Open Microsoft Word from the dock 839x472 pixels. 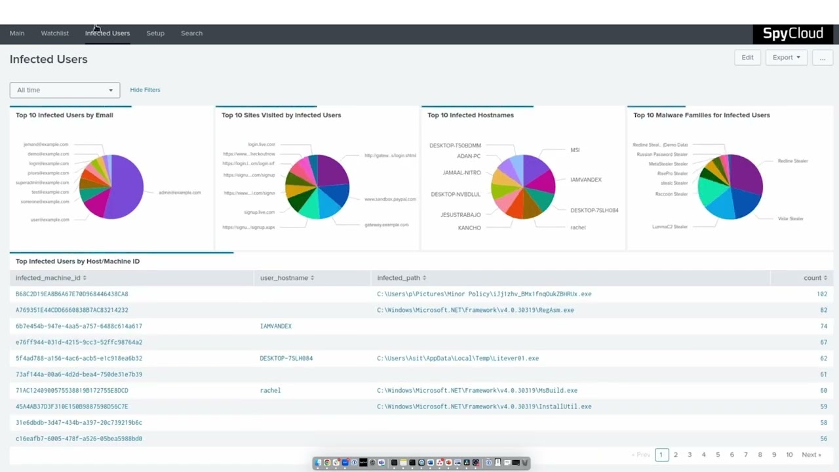coord(431,462)
